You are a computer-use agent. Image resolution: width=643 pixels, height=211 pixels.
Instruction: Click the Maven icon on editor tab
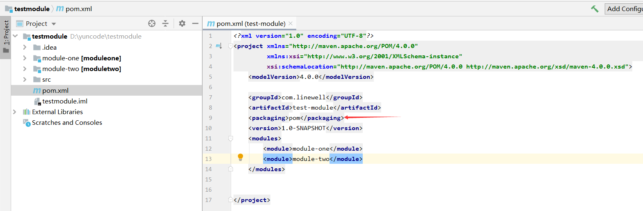click(x=211, y=24)
